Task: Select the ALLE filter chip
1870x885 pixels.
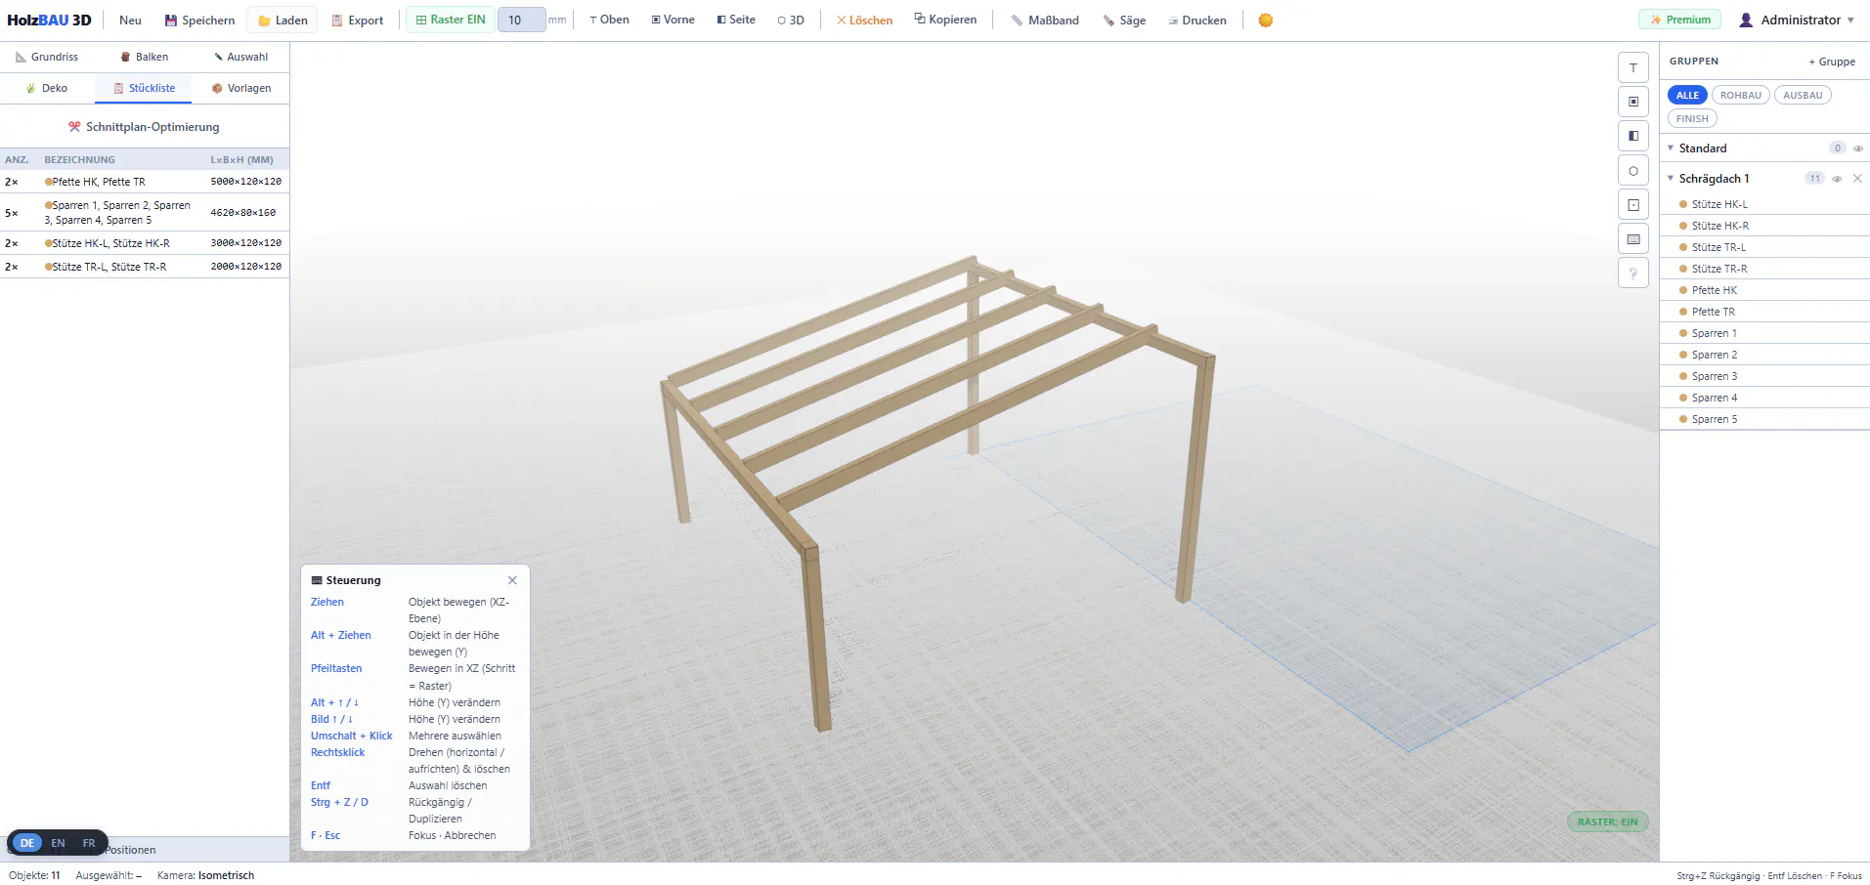Action: tap(1687, 96)
